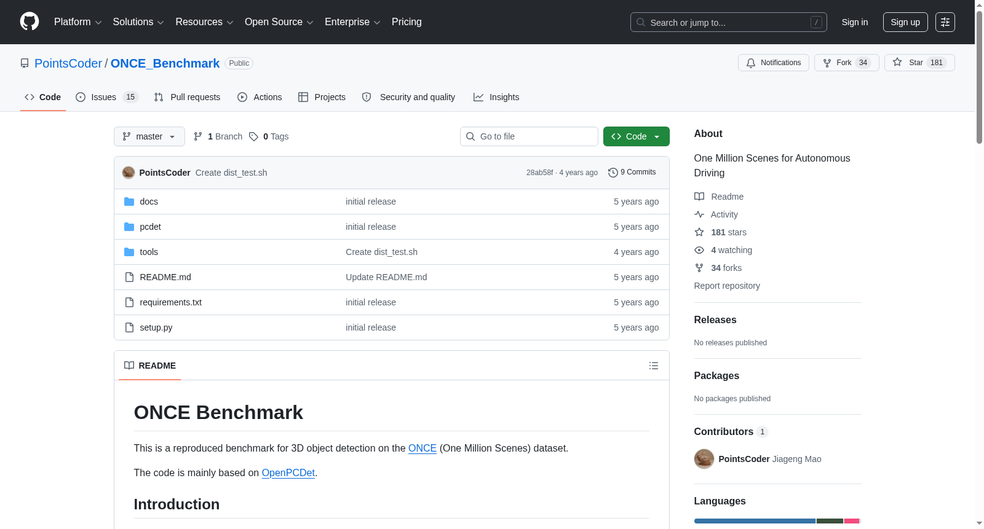984x529 pixels.
Task: Open the OpenPCDet link
Action: tap(288, 472)
